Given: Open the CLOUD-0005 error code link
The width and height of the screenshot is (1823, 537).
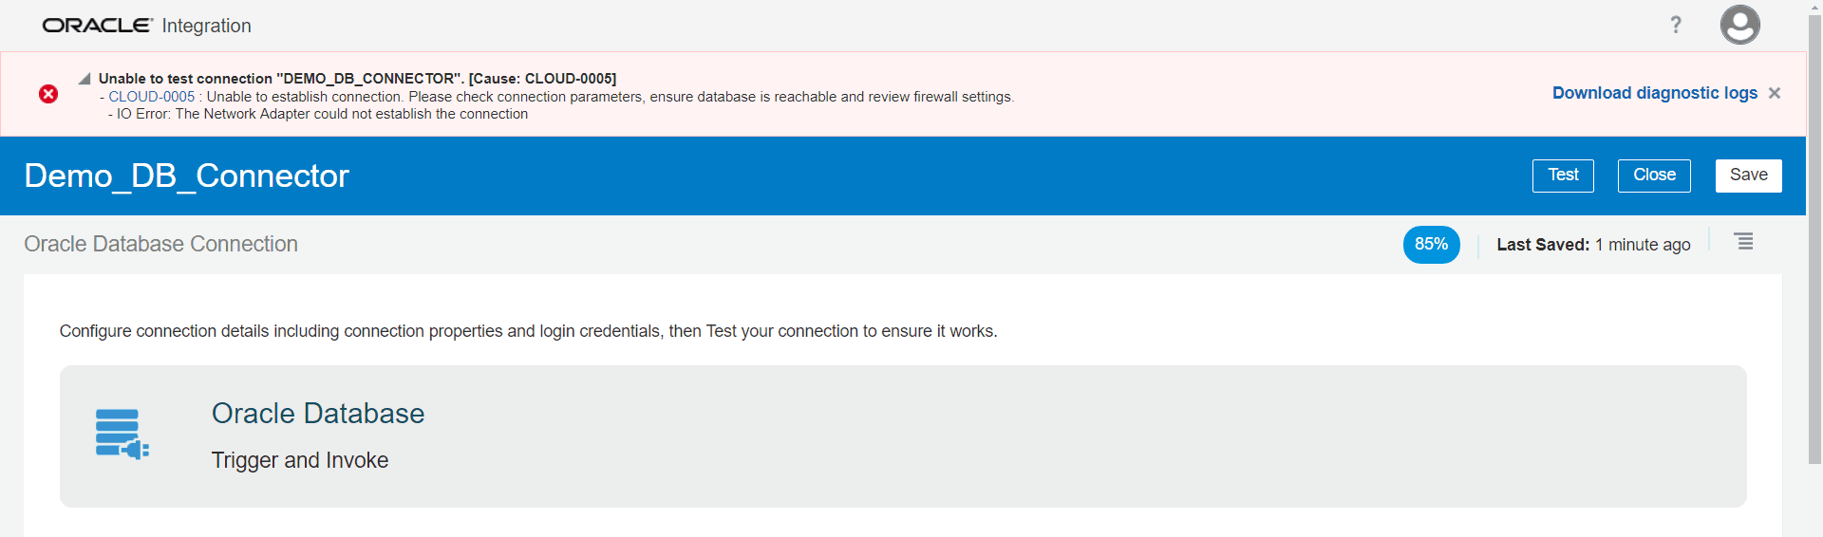Looking at the screenshot, I should [151, 97].
